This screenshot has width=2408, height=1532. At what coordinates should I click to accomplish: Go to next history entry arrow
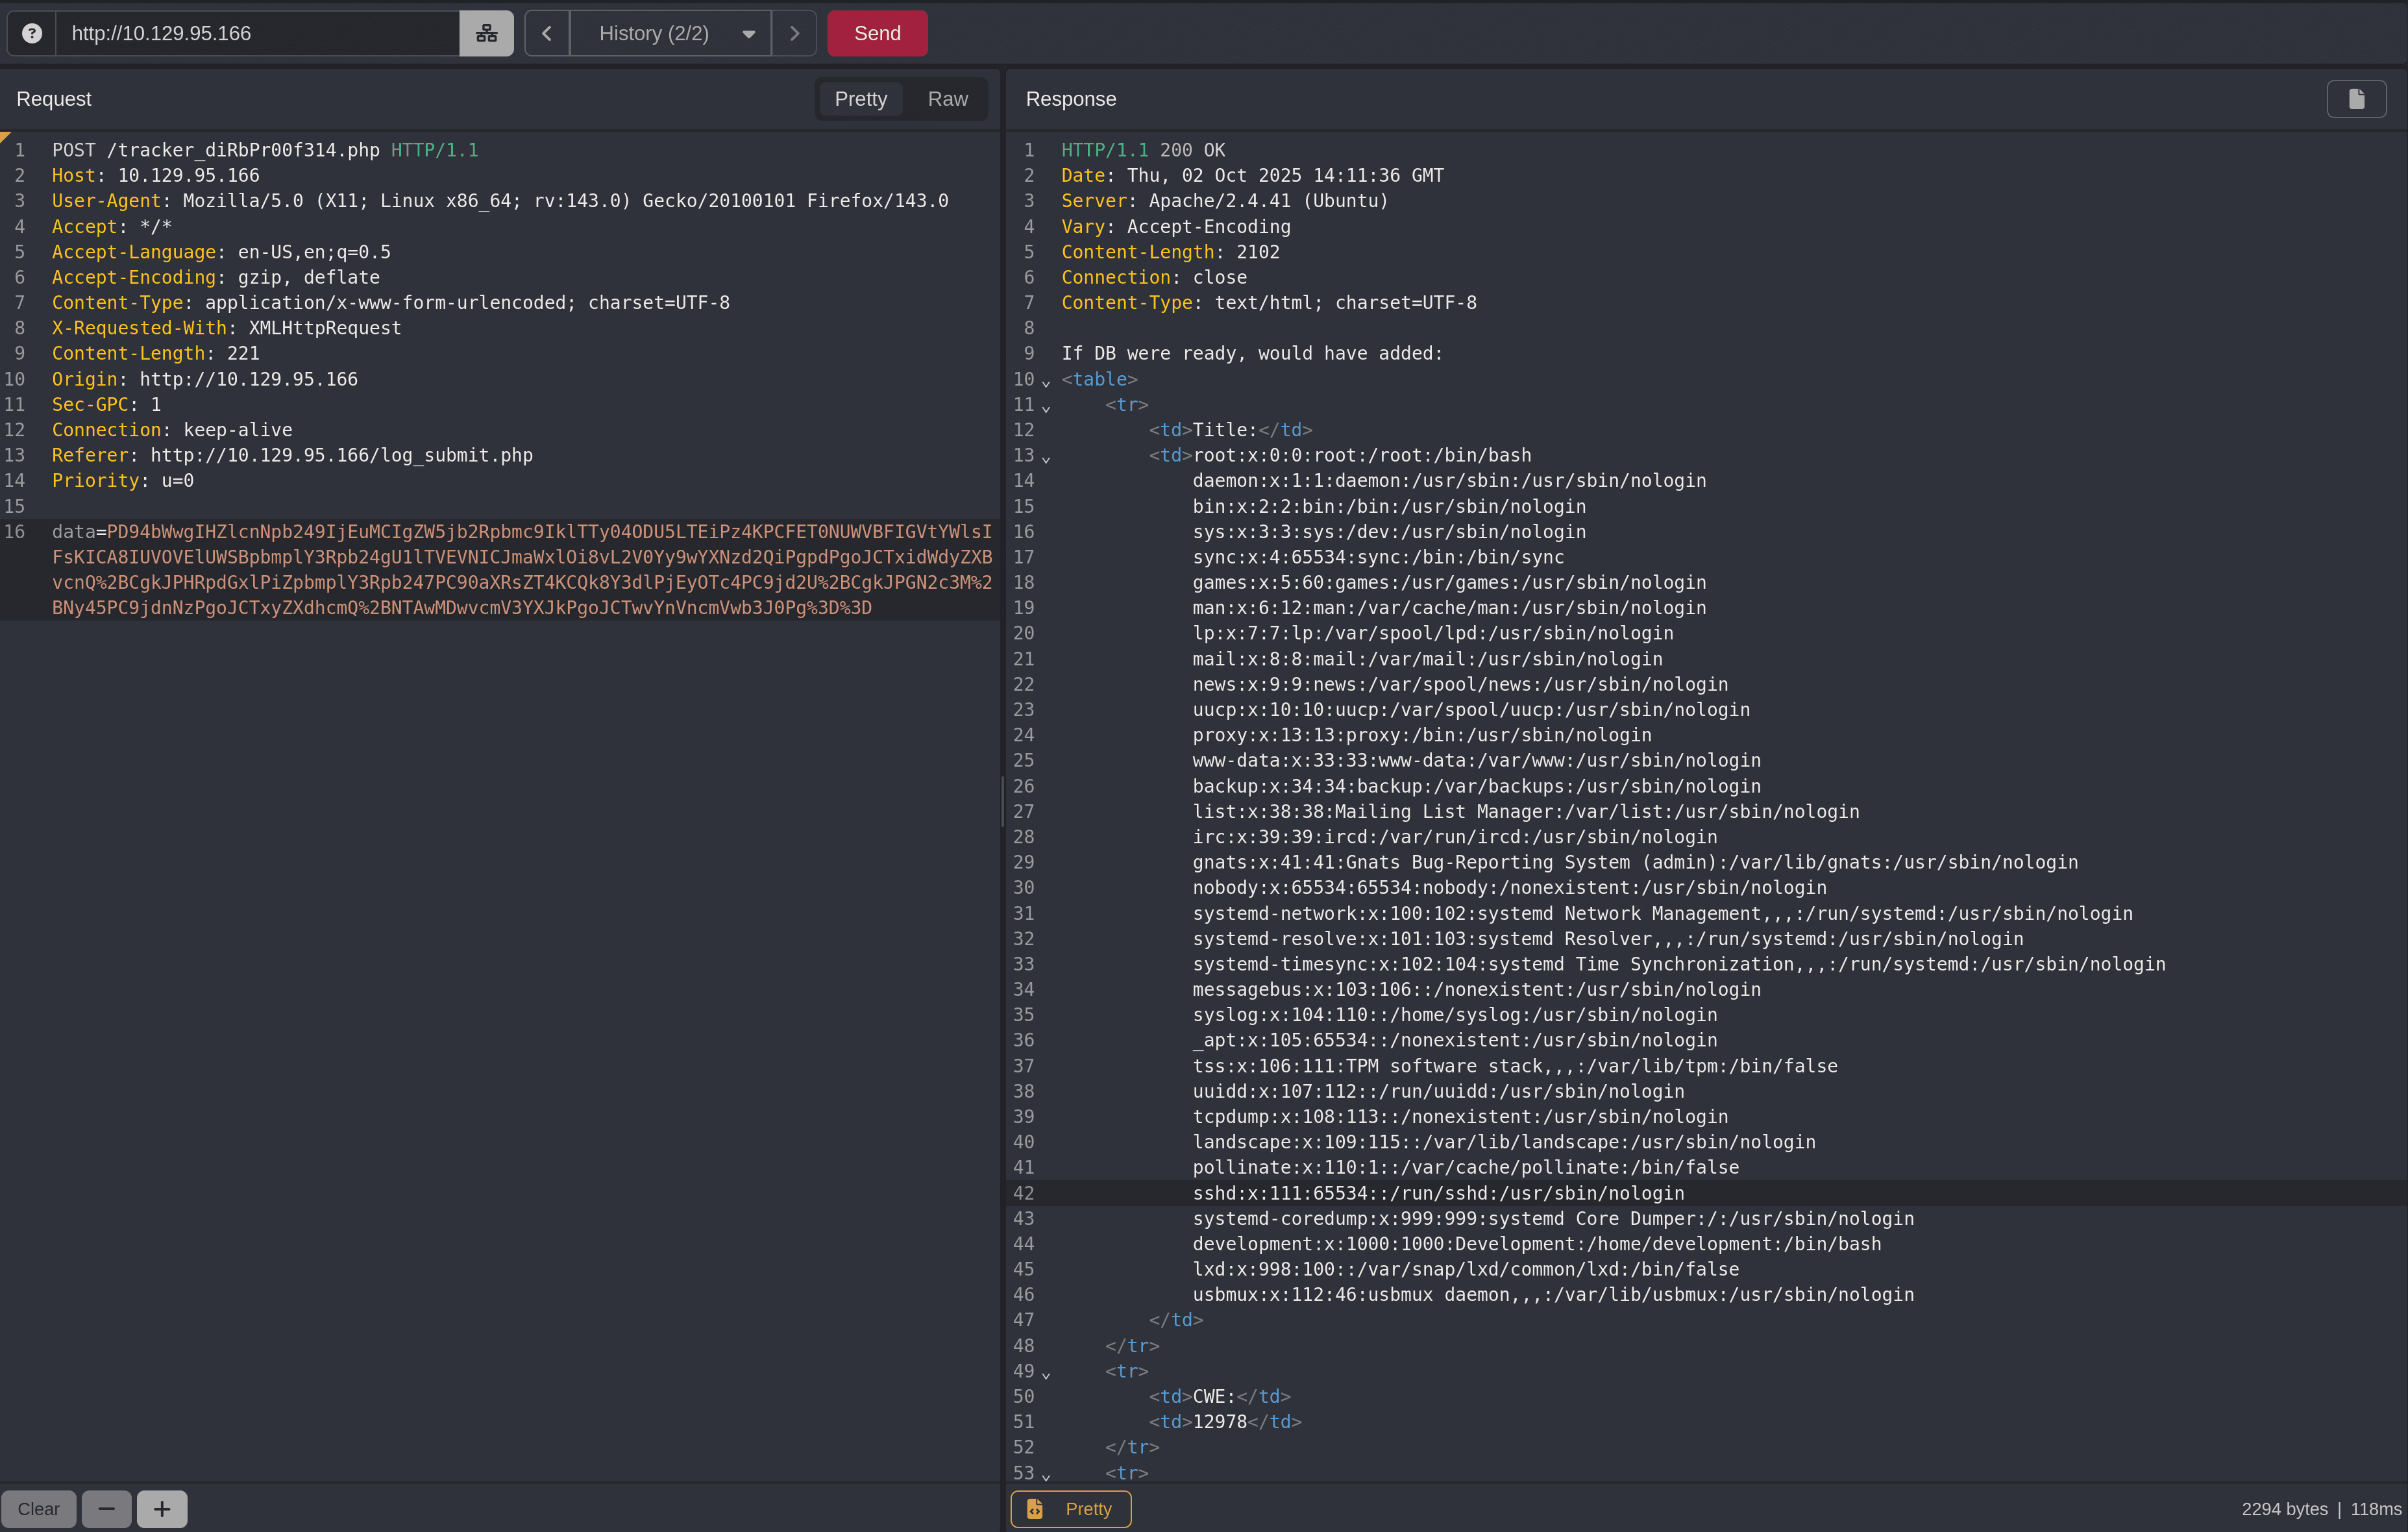pos(794,33)
